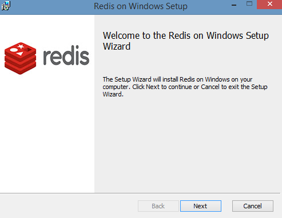Click the installer icon in title bar
The image size is (282, 218).
coord(6,6)
